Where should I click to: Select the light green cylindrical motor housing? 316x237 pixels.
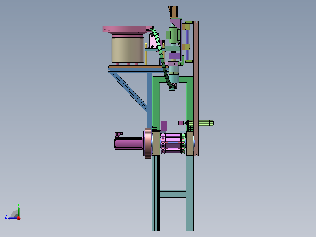pos(173,35)
